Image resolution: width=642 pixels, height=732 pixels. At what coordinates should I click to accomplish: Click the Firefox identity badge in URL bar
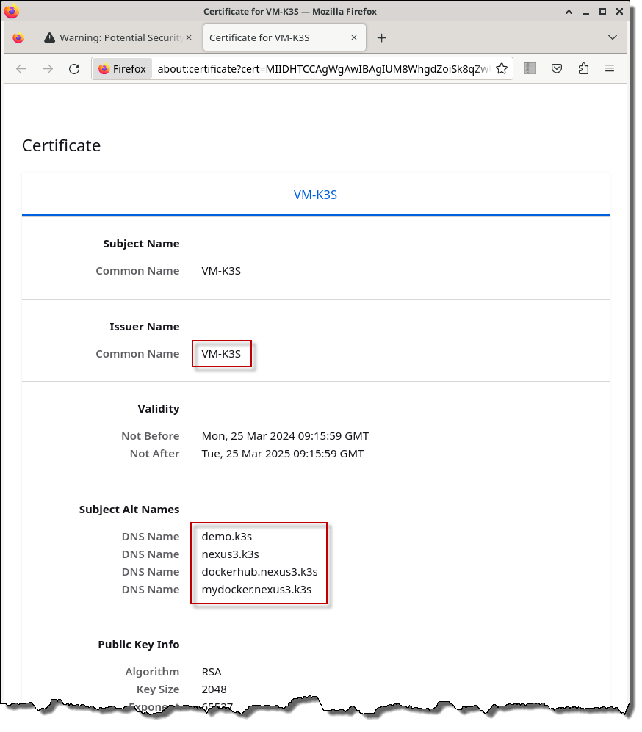(x=123, y=68)
